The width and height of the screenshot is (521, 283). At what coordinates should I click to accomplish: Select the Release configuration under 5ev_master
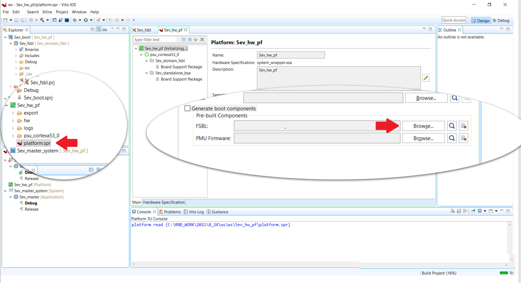tap(31, 209)
